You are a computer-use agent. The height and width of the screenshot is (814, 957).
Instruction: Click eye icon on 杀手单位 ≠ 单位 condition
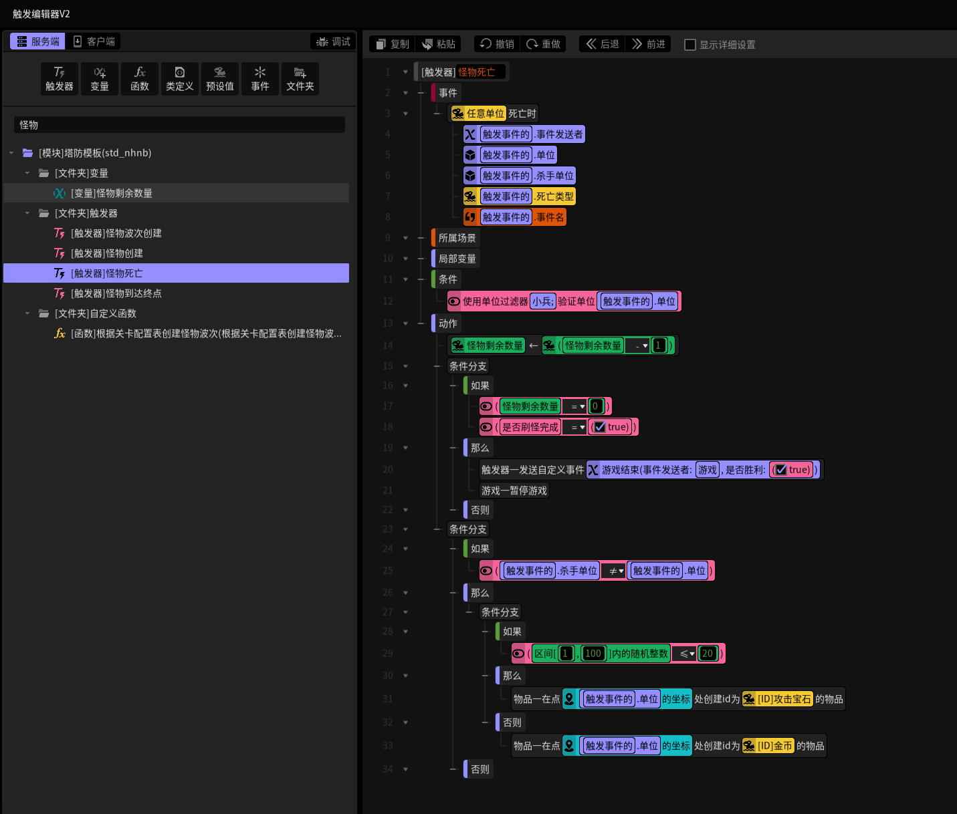point(486,571)
